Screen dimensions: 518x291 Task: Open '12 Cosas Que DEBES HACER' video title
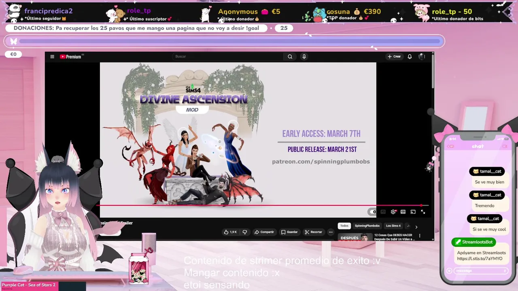tap(395, 237)
